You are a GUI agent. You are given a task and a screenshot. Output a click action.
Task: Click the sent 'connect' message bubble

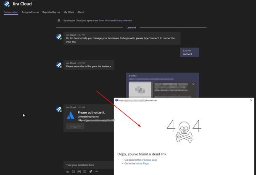point(190,53)
